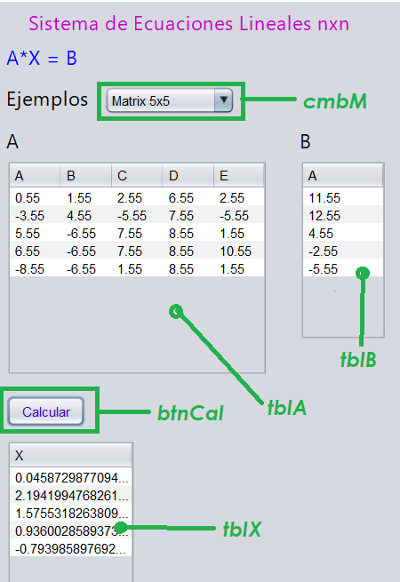Select result -0.793985897692 in X table

pos(70,548)
